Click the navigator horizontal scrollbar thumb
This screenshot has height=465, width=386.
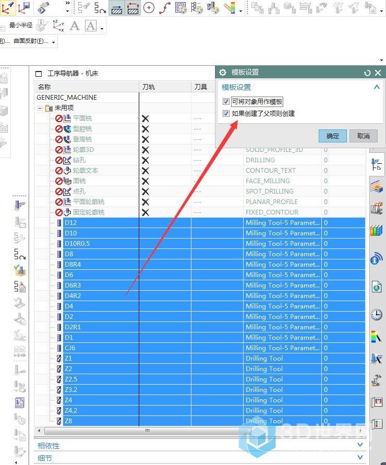point(147,431)
